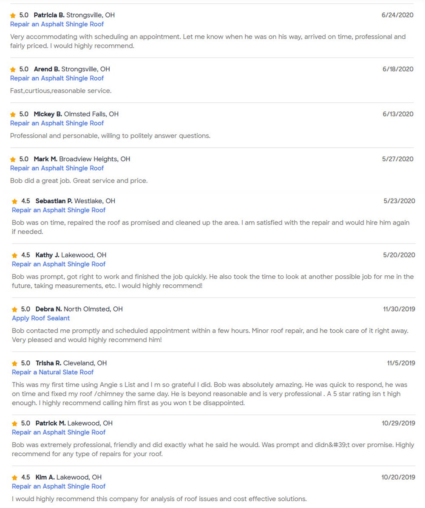Open the Repair a Natural Slate Roof link
The height and width of the screenshot is (508, 425).
(53, 372)
